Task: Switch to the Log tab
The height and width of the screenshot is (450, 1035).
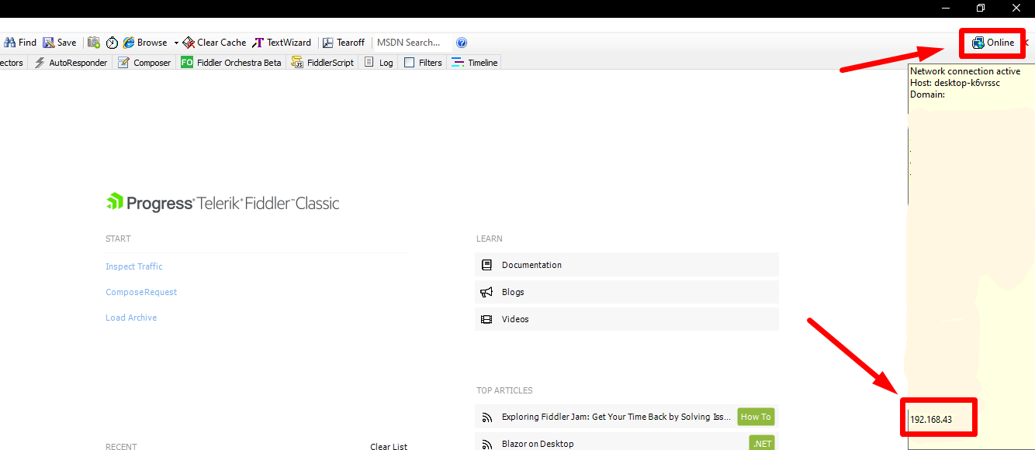Action: 379,63
